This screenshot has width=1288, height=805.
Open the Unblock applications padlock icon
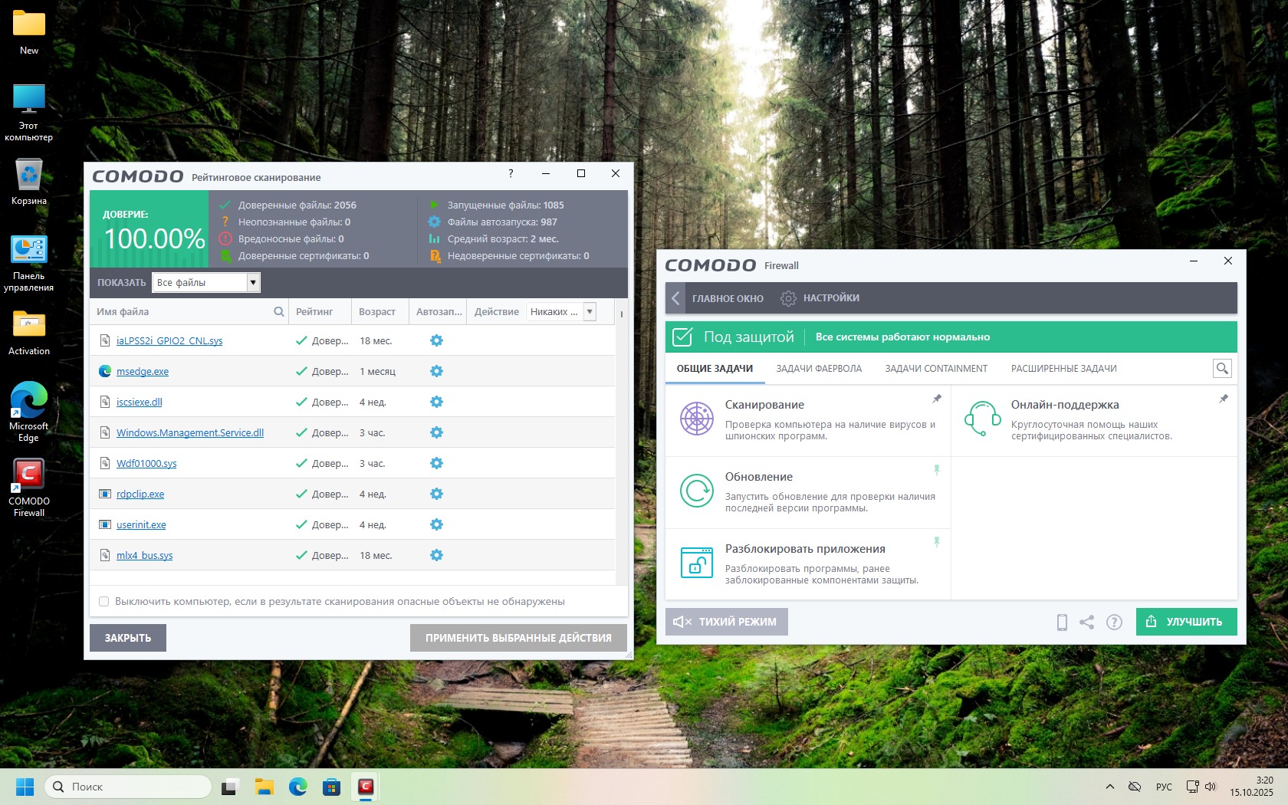(696, 563)
